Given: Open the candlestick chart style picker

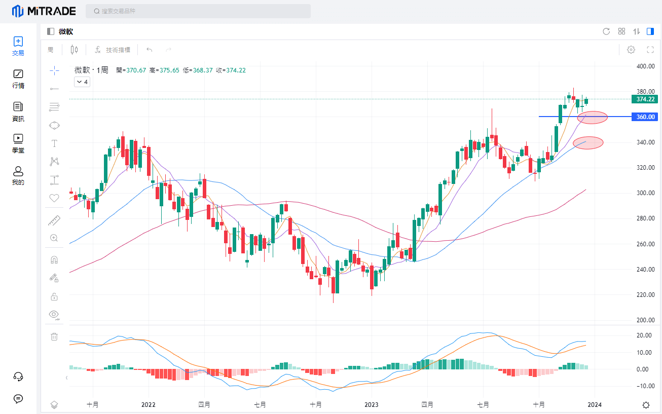Looking at the screenshot, I should pyautogui.click(x=75, y=50).
